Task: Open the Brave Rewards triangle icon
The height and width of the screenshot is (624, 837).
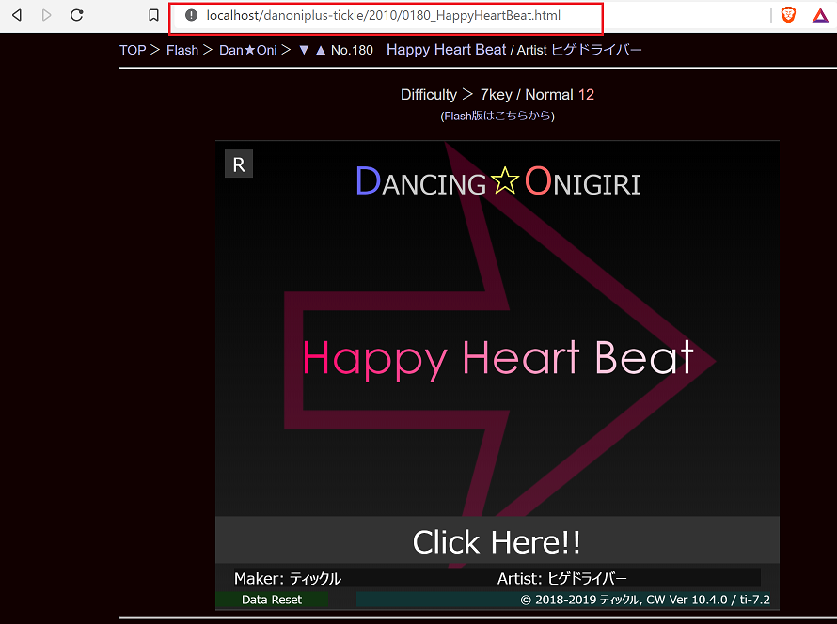Action: pyautogui.click(x=820, y=15)
